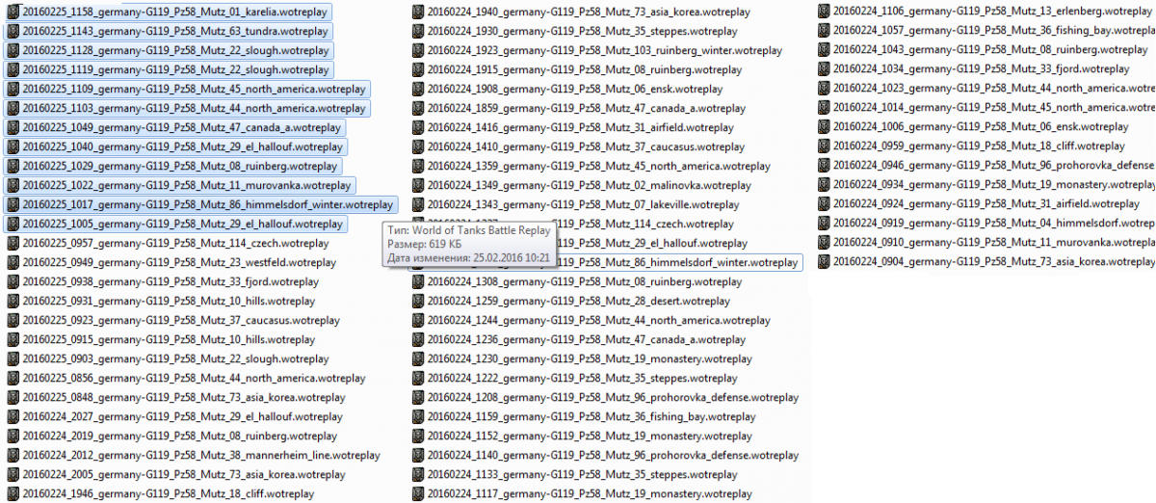Select the icon of 20160224_2019 ruinberg replay
Screen dimensions: 1156x503
[x=13, y=437]
